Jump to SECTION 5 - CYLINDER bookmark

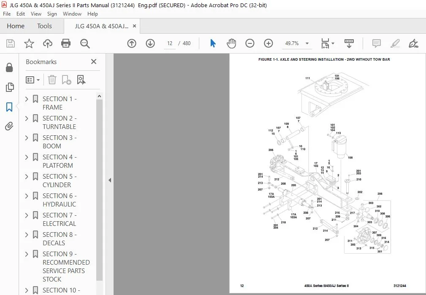coord(60,180)
